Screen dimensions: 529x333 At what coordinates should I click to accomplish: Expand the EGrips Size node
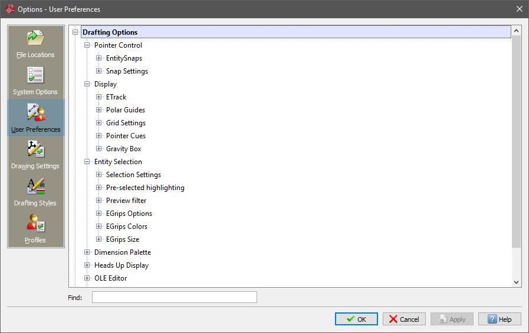99,239
